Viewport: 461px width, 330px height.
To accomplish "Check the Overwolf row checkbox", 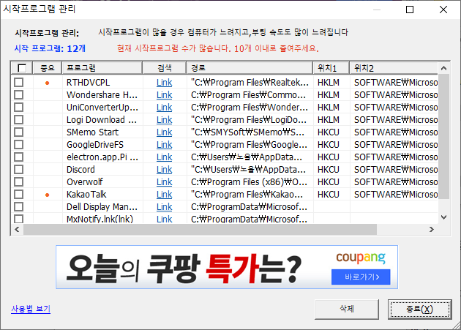I will click(x=19, y=182).
